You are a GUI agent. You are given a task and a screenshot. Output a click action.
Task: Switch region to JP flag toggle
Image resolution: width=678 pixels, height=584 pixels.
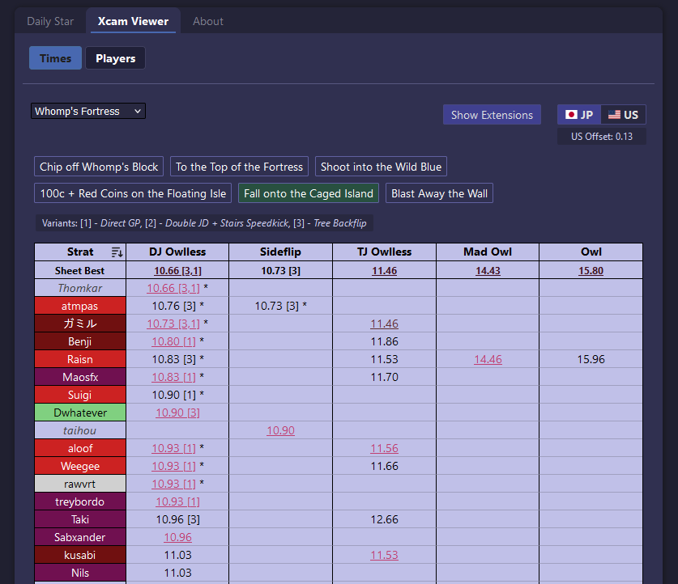pos(579,115)
